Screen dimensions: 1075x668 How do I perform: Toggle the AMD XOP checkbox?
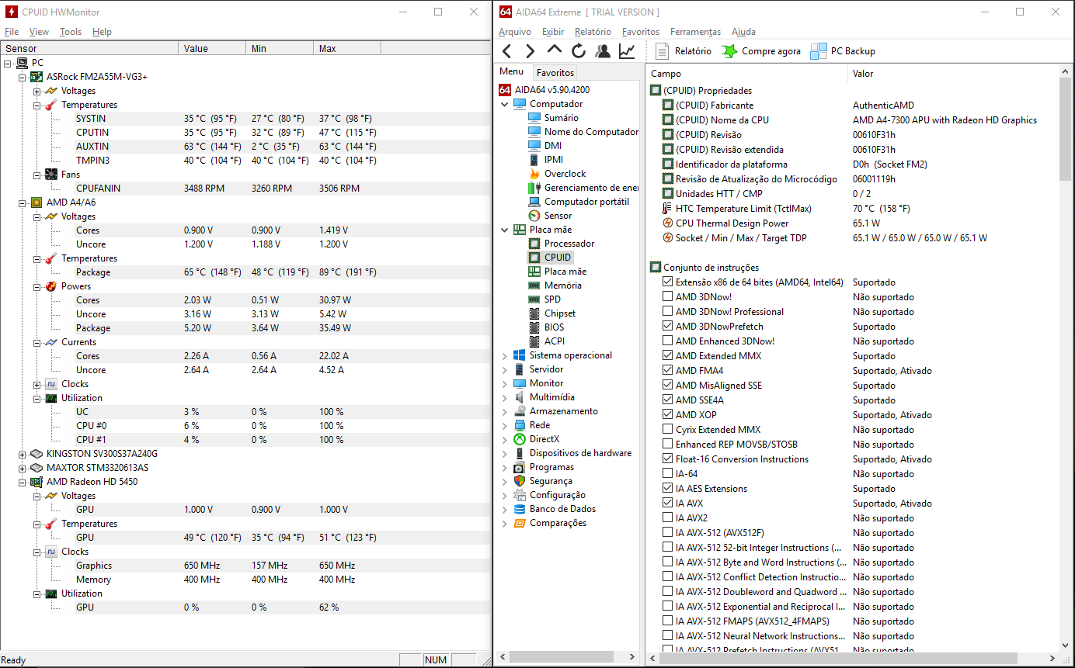[x=668, y=414]
